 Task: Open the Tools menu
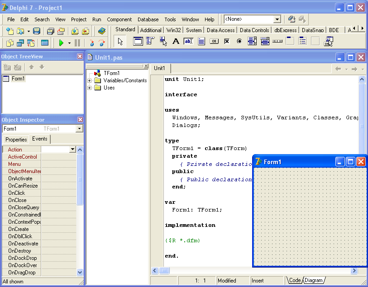(170, 19)
